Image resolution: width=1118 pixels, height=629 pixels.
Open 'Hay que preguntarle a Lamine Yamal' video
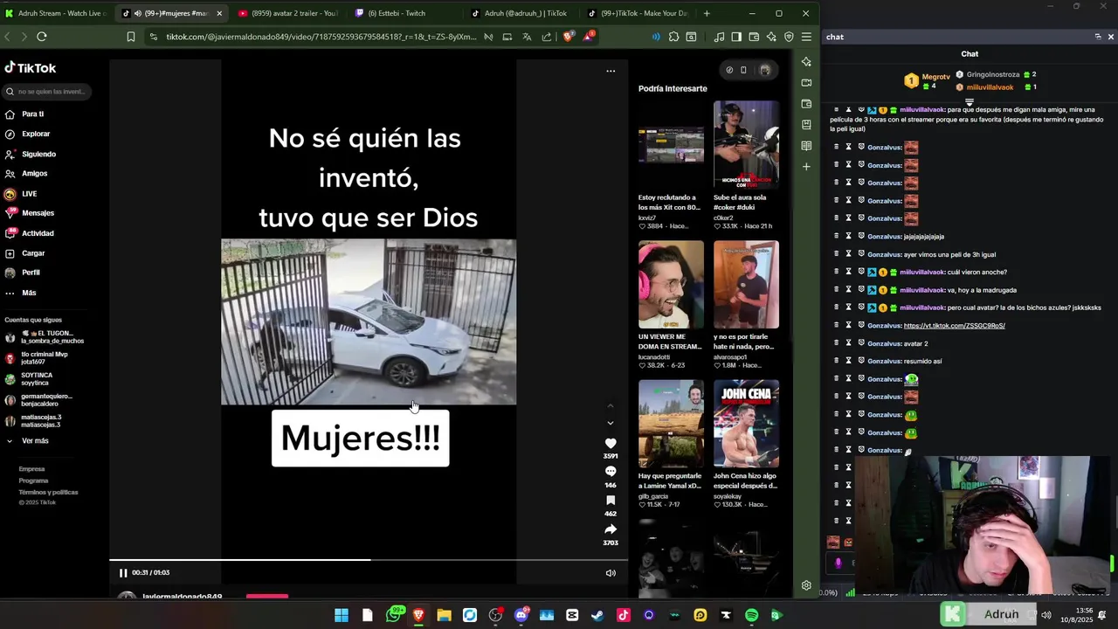pyautogui.click(x=671, y=424)
